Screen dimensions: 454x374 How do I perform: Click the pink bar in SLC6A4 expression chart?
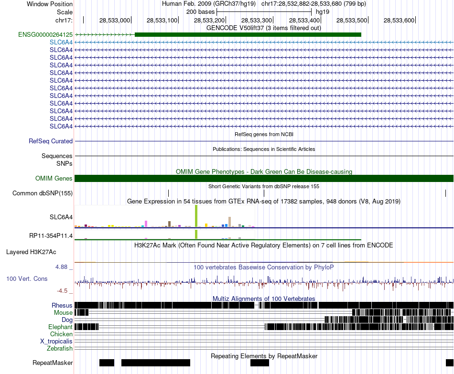coord(146,224)
